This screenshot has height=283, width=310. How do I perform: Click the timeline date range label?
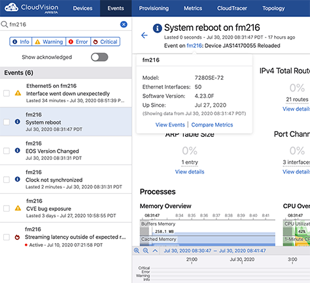215,251
